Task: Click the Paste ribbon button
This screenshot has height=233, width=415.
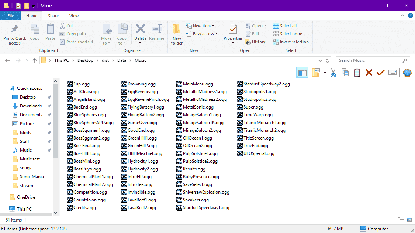Action: 50,32
